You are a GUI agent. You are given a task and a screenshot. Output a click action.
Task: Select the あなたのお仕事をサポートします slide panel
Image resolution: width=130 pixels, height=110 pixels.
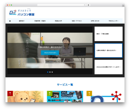point(108,67)
